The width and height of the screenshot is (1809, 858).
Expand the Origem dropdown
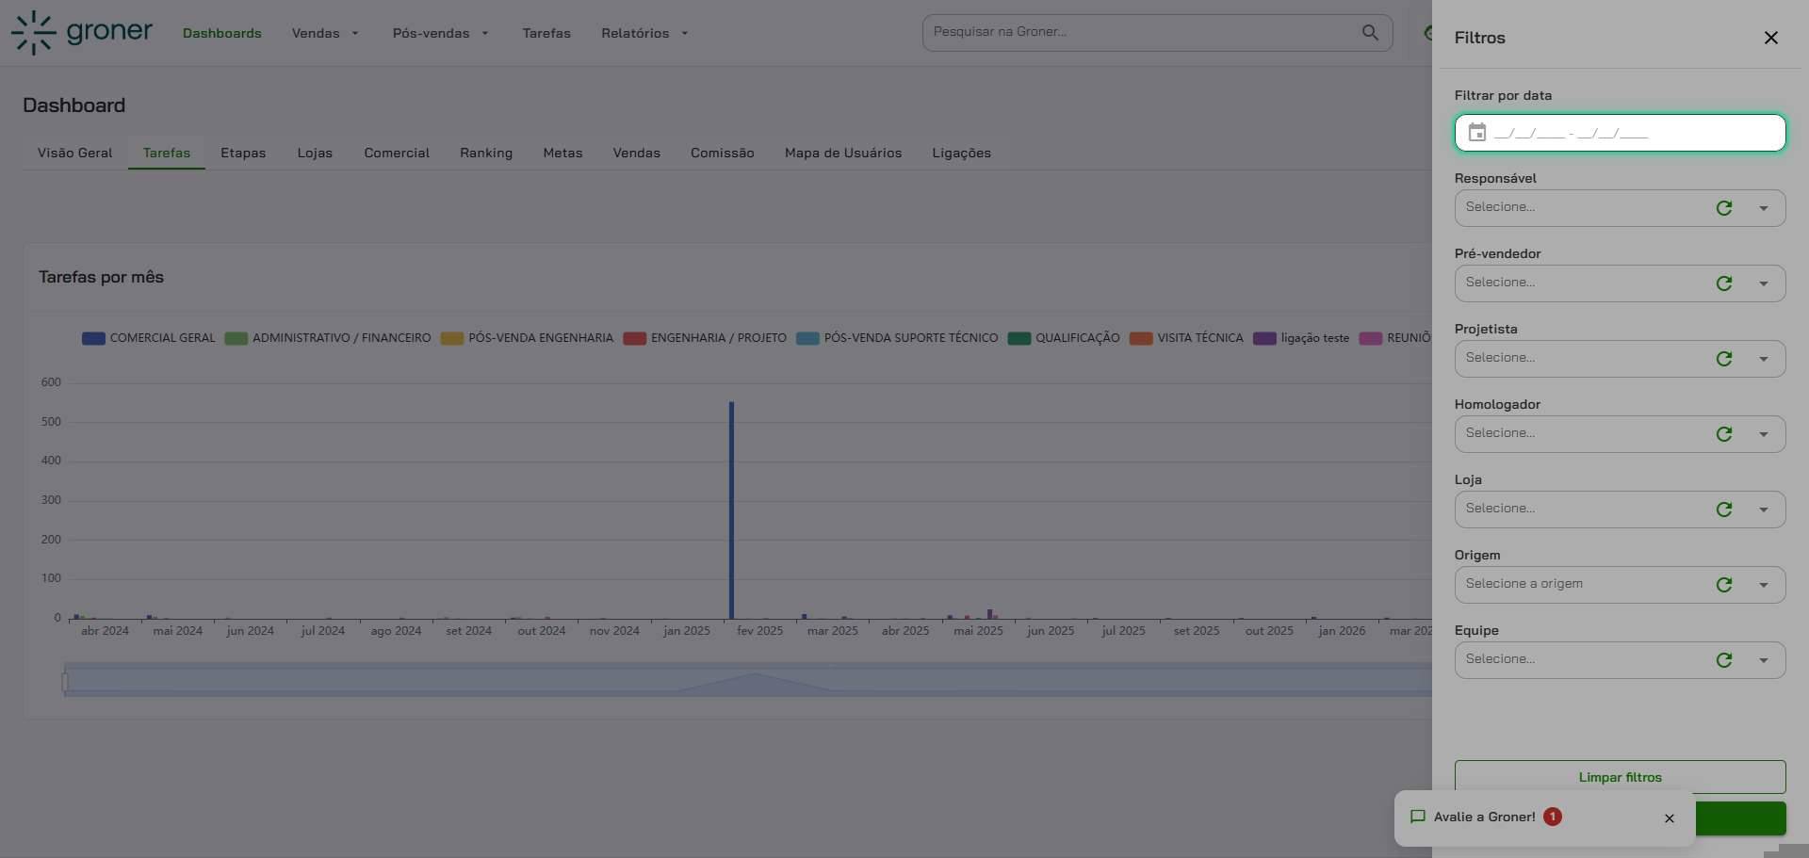[x=1763, y=585]
